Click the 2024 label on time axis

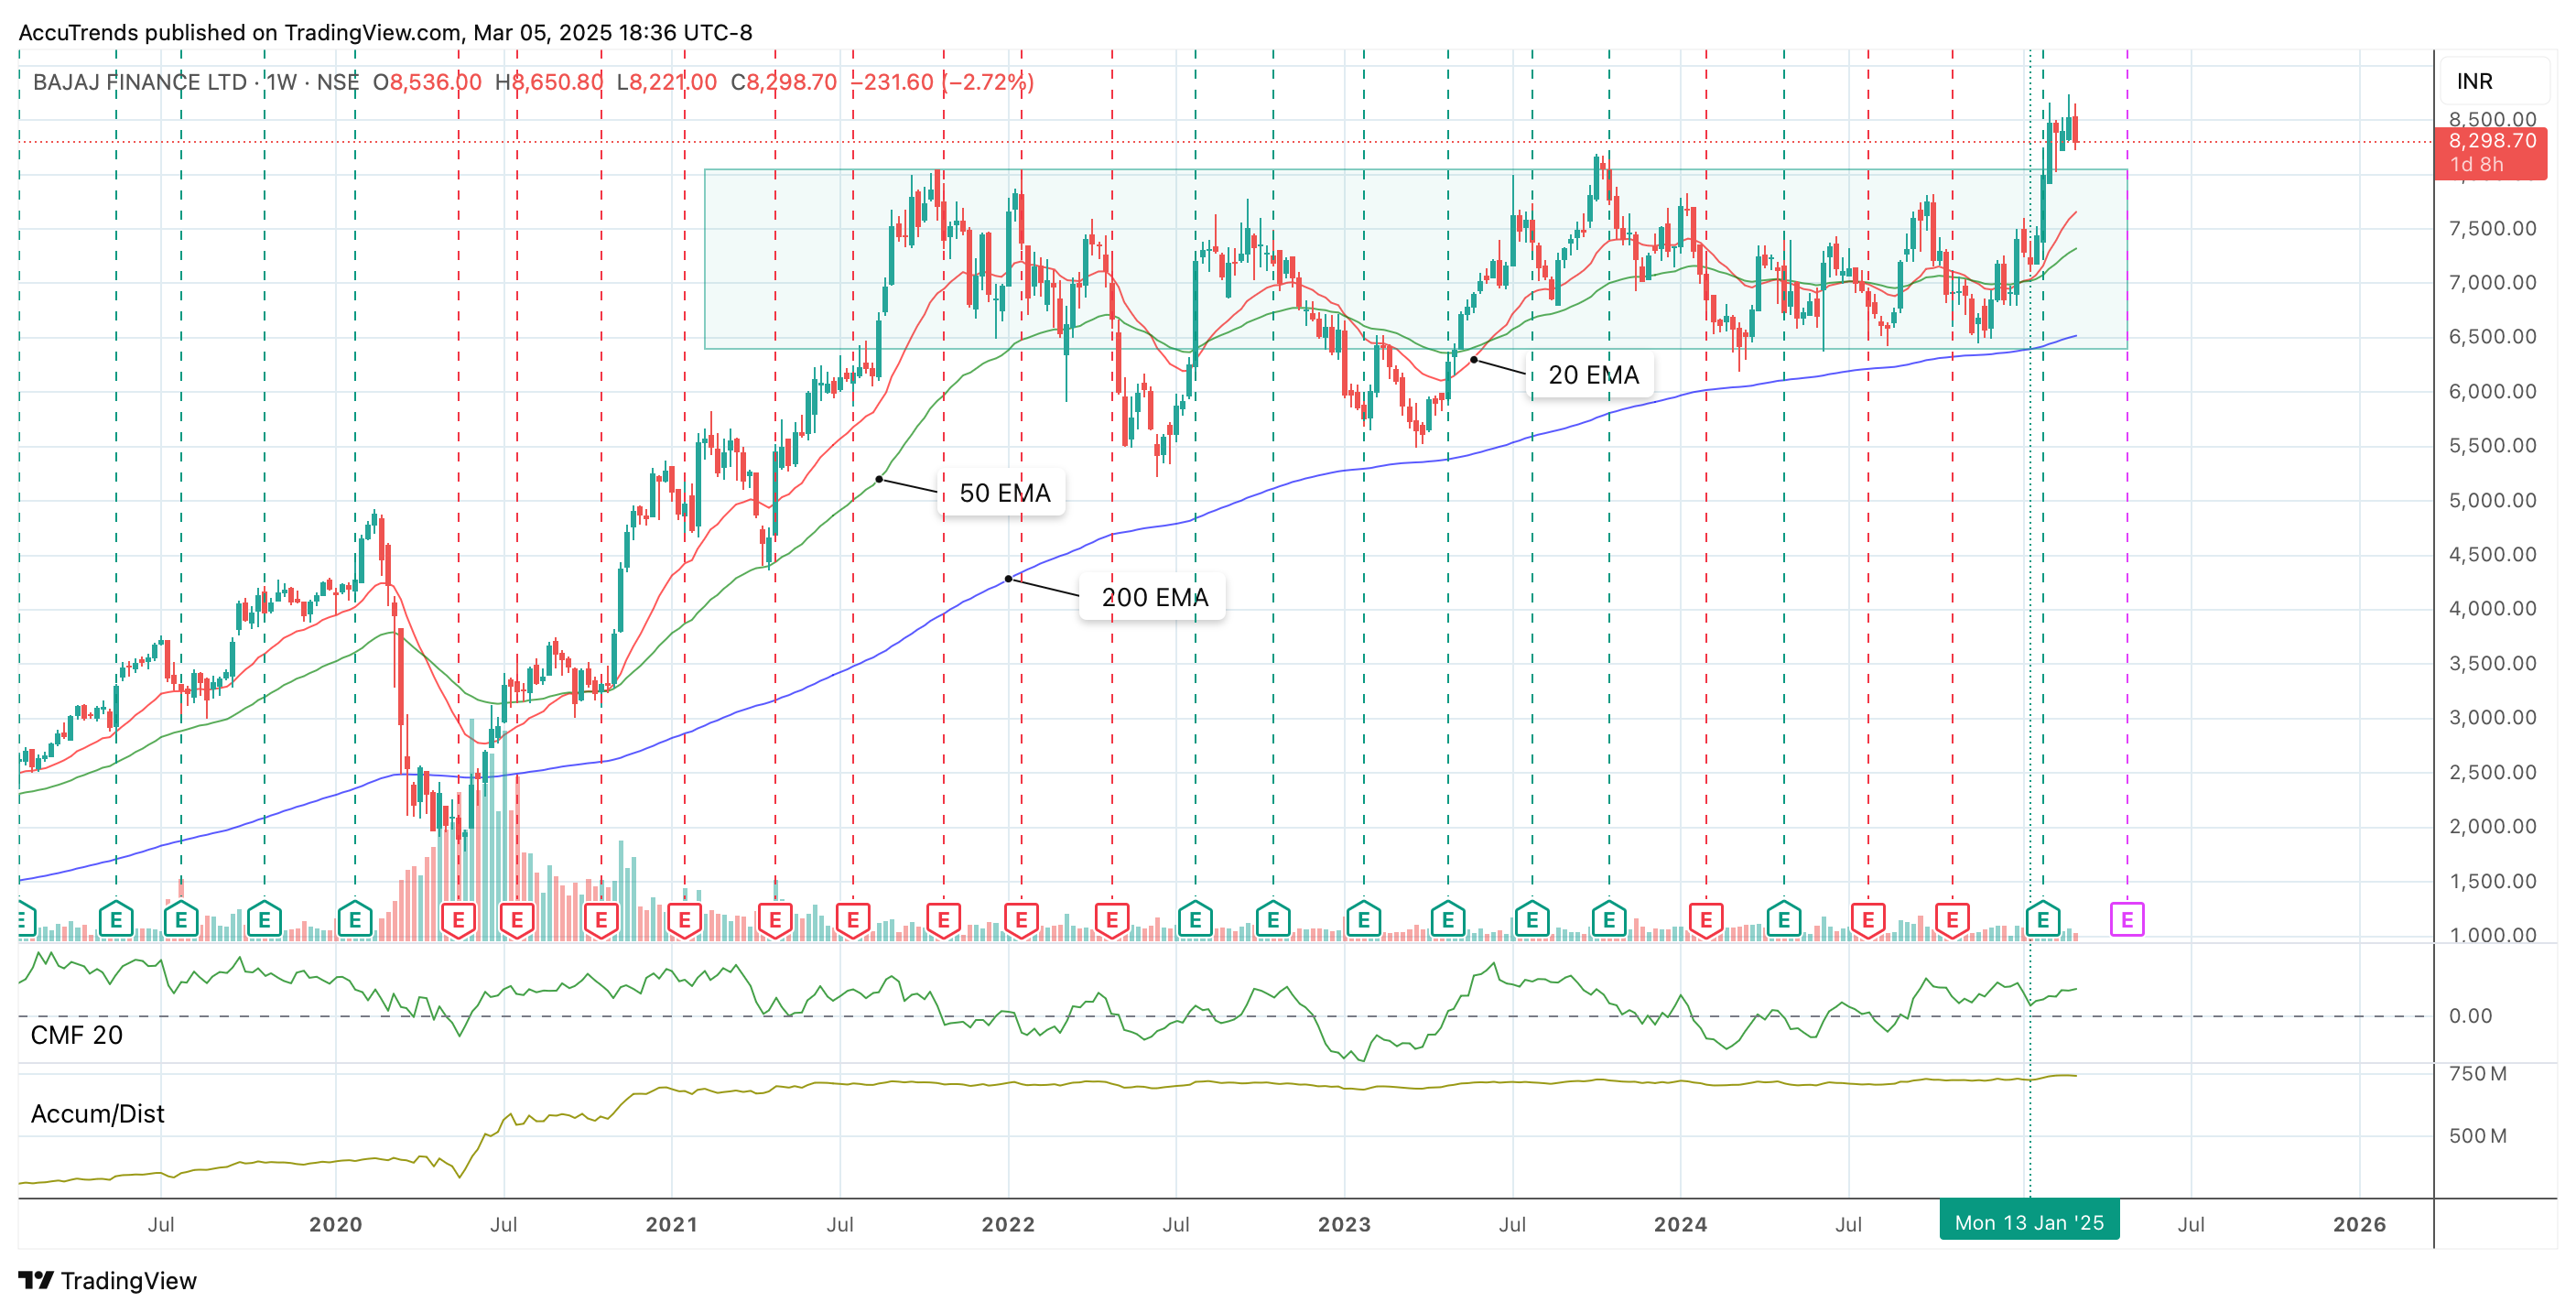tap(1680, 1224)
